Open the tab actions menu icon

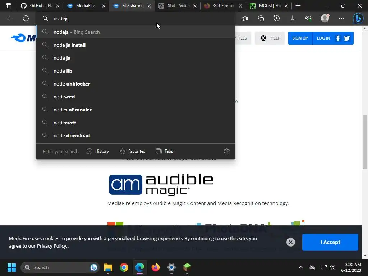coord(9,6)
